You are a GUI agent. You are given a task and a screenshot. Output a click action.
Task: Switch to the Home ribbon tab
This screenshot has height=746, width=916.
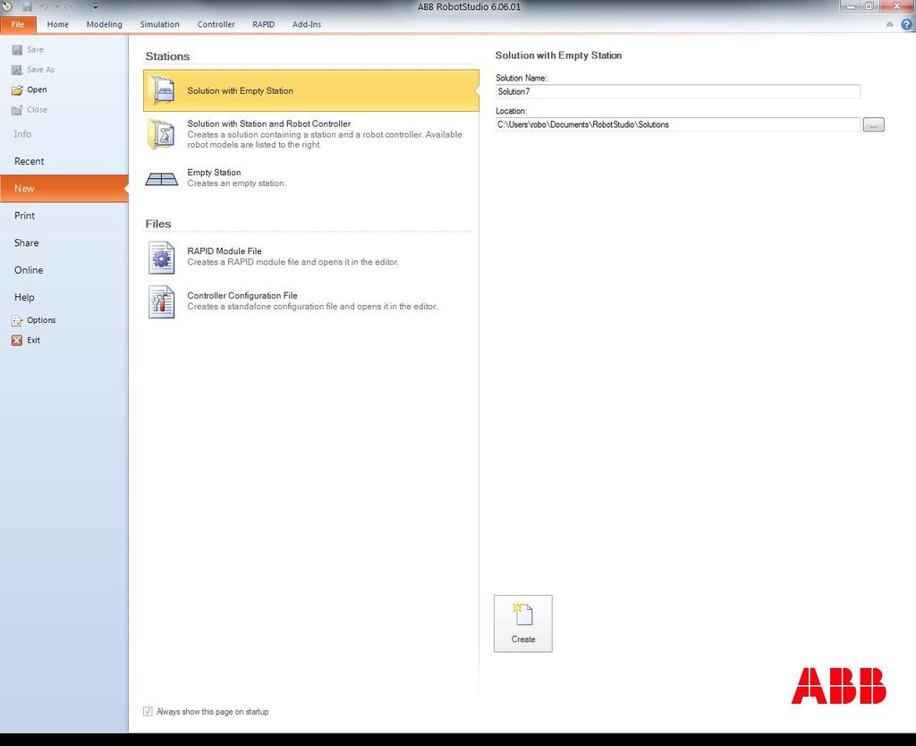pos(58,24)
